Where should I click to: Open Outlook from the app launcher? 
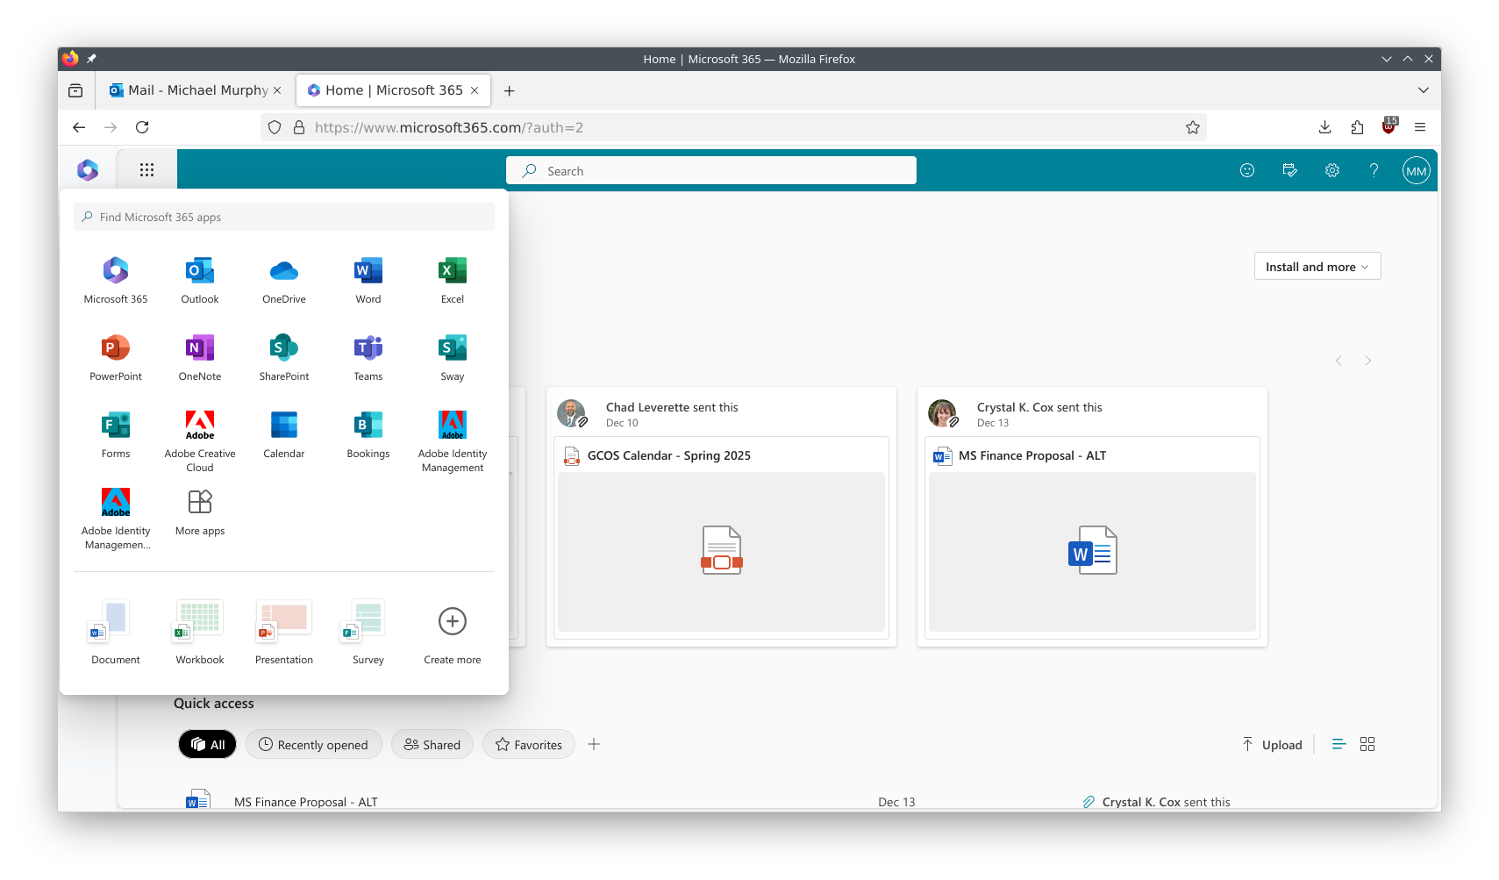click(200, 281)
